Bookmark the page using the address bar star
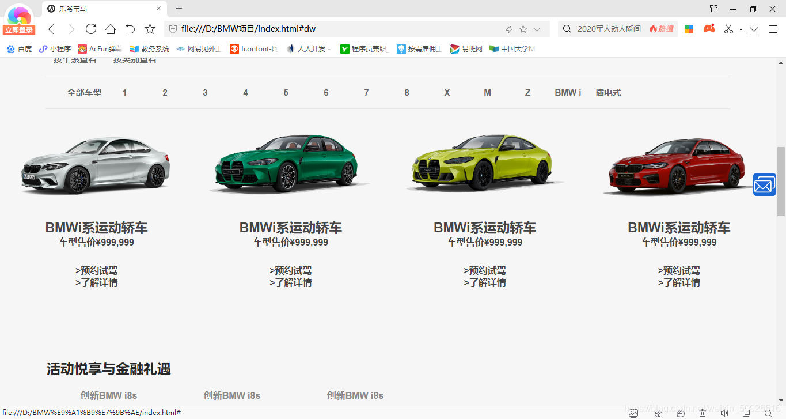The height and width of the screenshot is (419, 786). (x=523, y=29)
